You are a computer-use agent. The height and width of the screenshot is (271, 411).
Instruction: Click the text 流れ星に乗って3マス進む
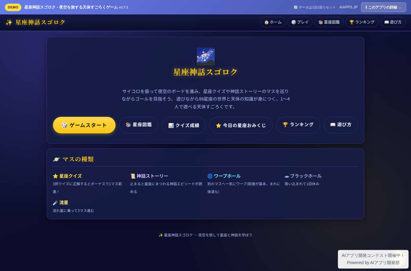pos(73,211)
